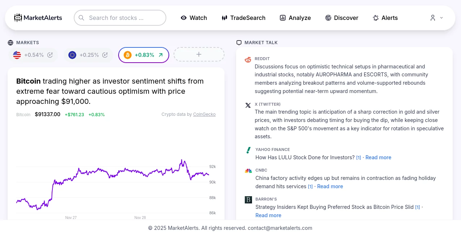The image size is (461, 236).
Task: Click the stock search input field
Action: (120, 17)
